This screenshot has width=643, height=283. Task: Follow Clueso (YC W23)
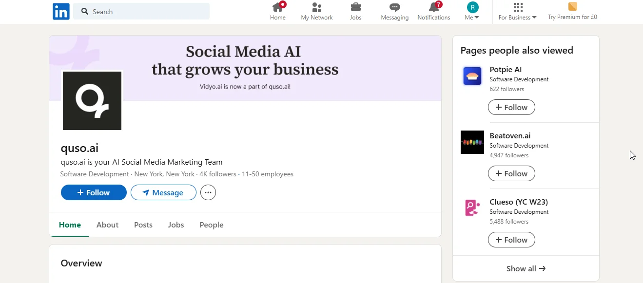pyautogui.click(x=511, y=240)
